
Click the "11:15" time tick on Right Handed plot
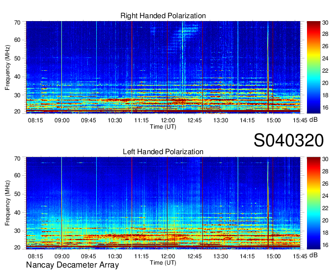[x=141, y=120]
